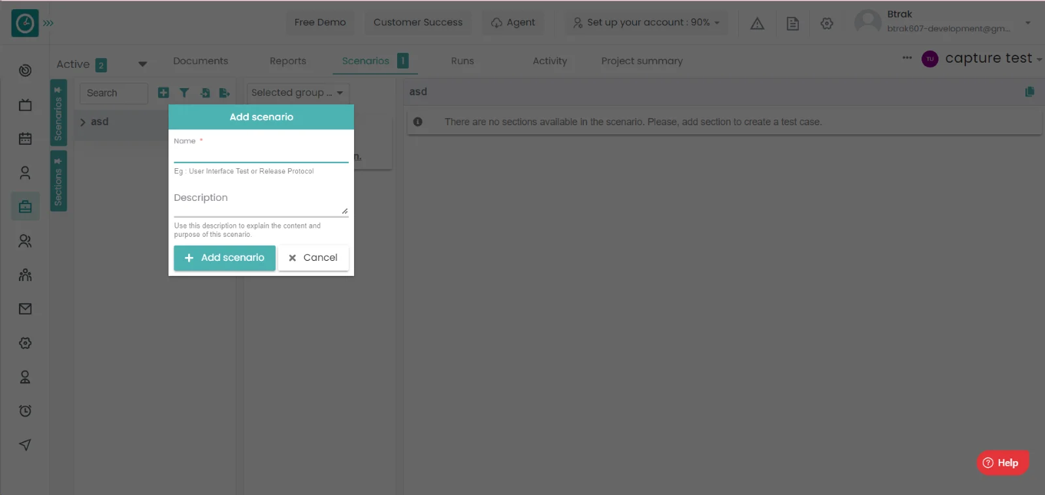Open the red Help button

coord(1003,462)
